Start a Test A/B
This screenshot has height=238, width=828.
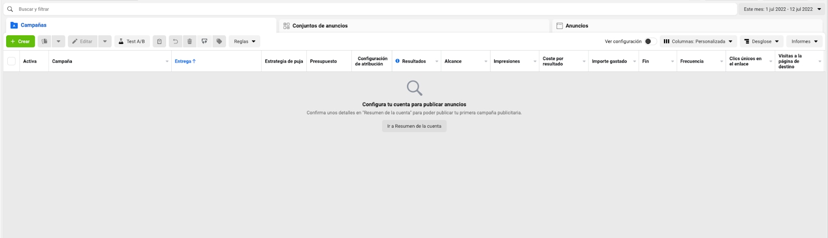click(132, 41)
